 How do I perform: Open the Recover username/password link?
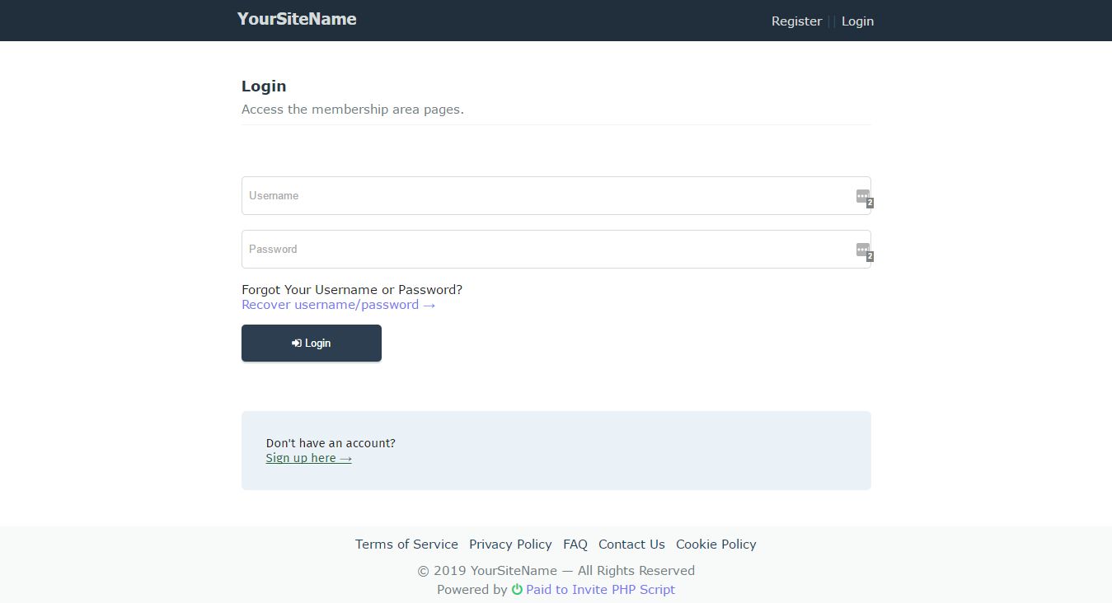tap(338, 305)
